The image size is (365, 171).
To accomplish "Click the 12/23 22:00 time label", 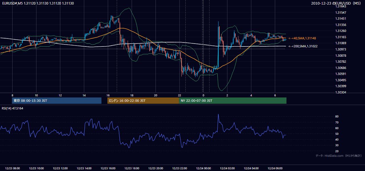I will (179, 168).
